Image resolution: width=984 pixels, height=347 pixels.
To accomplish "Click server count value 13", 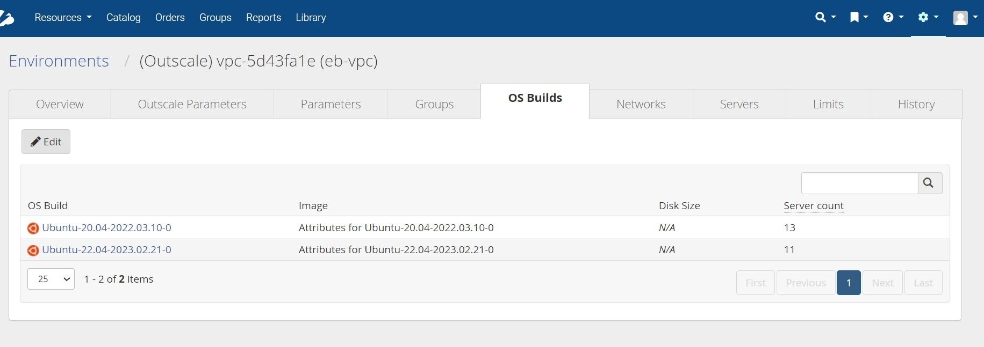I will (x=789, y=228).
